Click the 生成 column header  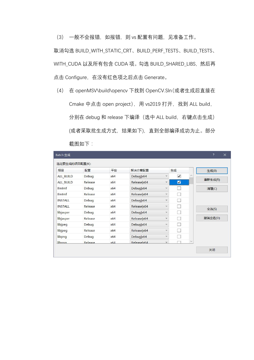(x=179, y=170)
